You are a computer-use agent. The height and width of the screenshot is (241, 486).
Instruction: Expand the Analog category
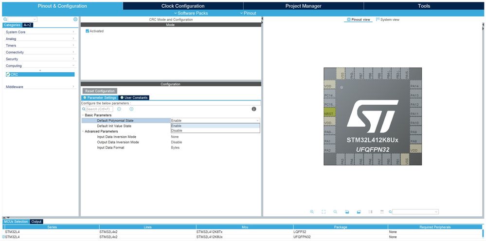click(40, 39)
